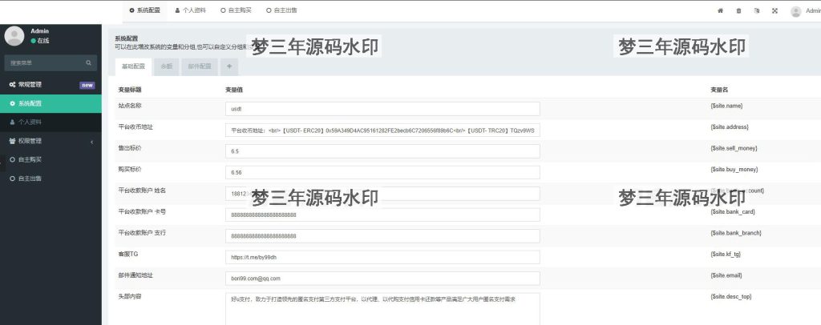Edit the 平台收币地址 input field
The width and height of the screenshot is (821, 325).
pos(382,130)
